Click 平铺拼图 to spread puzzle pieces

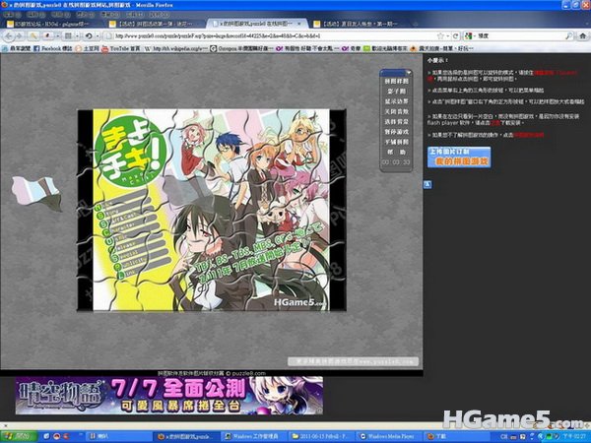point(397,141)
